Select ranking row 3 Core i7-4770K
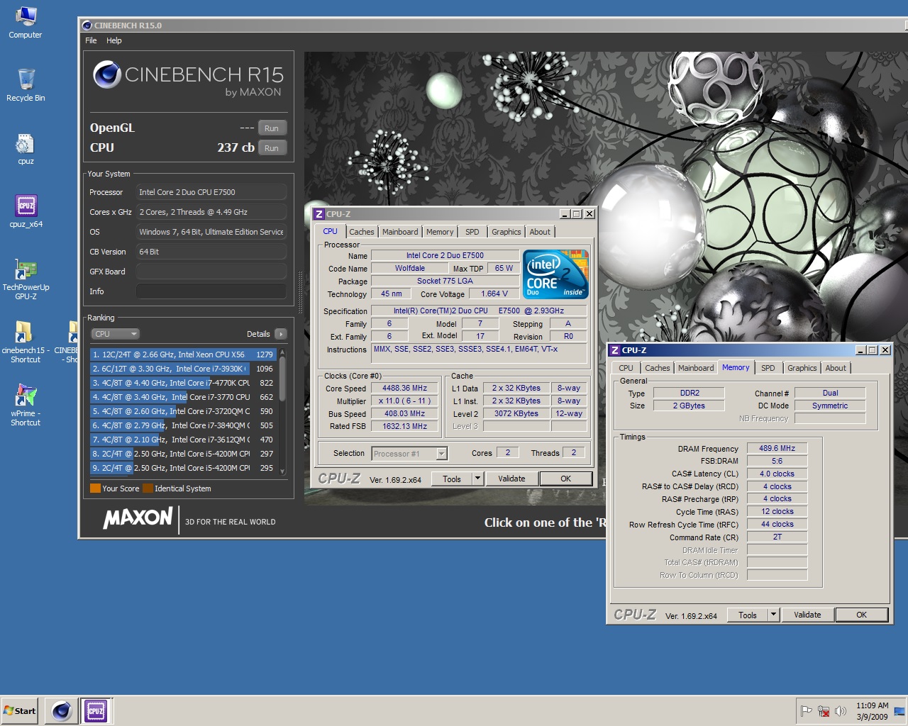Screen dimensions: 908x726 [183, 383]
